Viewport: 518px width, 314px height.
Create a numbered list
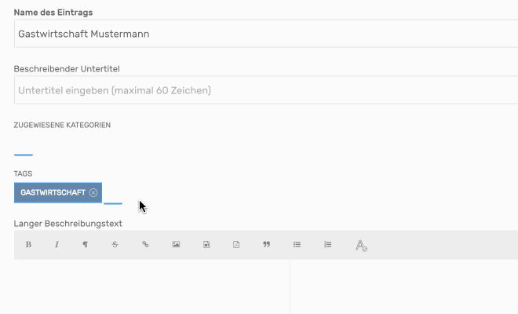(328, 245)
